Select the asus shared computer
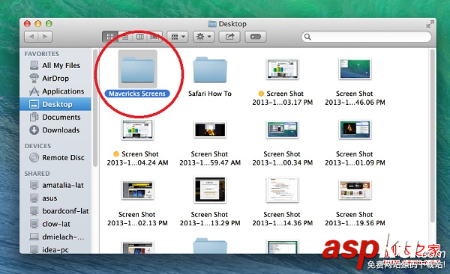This screenshot has height=274, width=450. pos(55,198)
